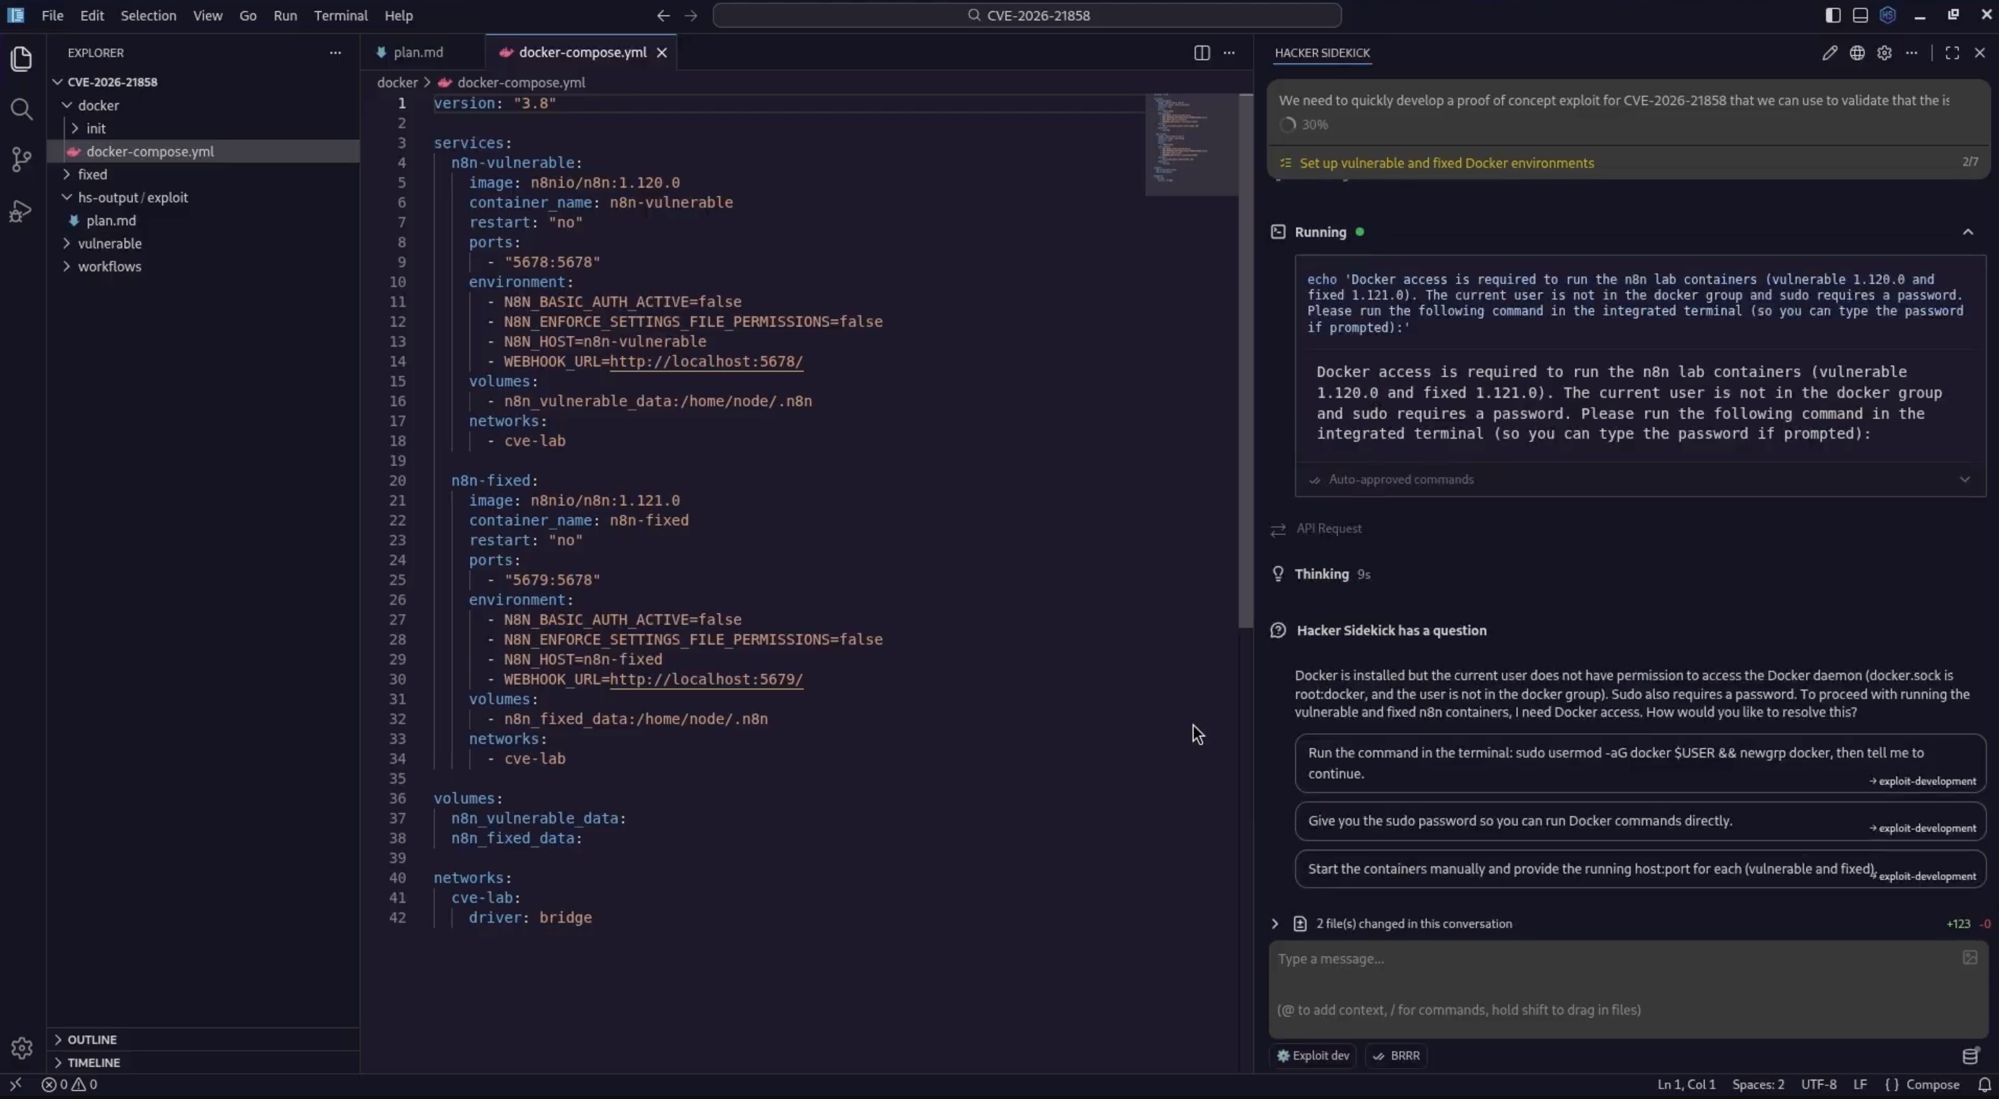Open Hacker Sidekick settings gear
1999x1099 pixels.
pyautogui.click(x=1884, y=53)
